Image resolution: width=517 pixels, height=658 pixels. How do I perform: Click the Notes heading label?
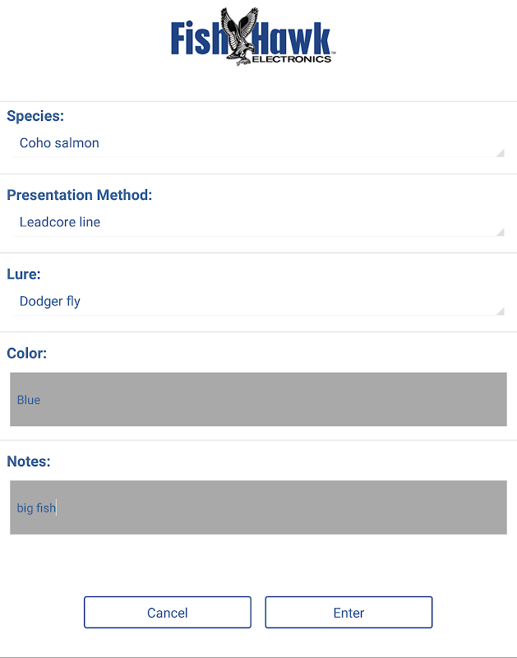coord(29,461)
